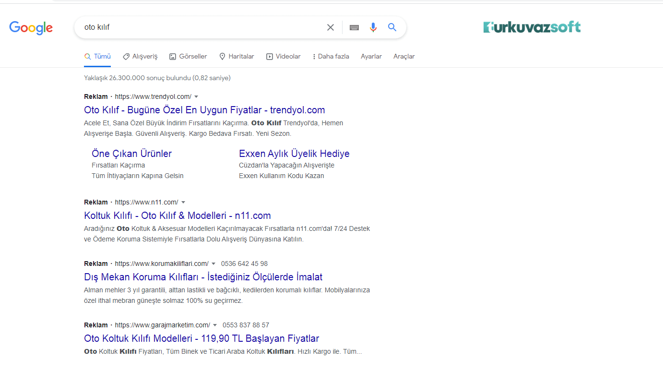Open the 'Öne Çıkan Ürünler' sitelink
Viewport: 663px width, 372px height.
coord(131,154)
